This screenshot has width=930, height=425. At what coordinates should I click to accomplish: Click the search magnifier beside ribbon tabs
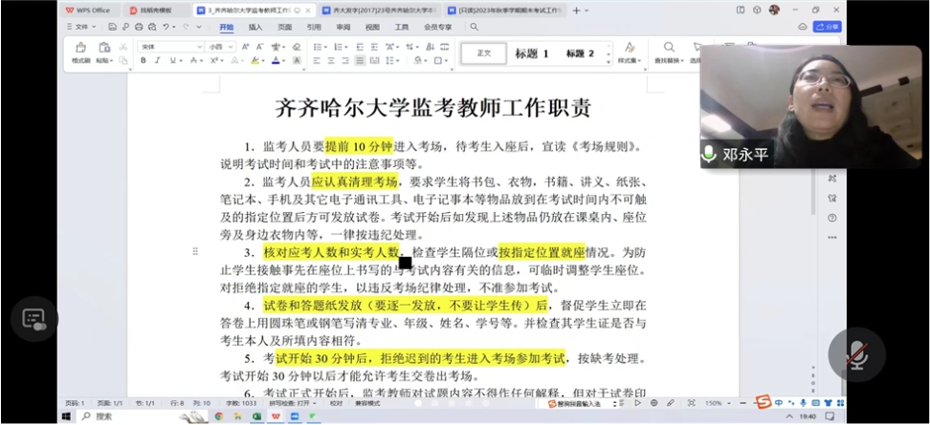(474, 28)
